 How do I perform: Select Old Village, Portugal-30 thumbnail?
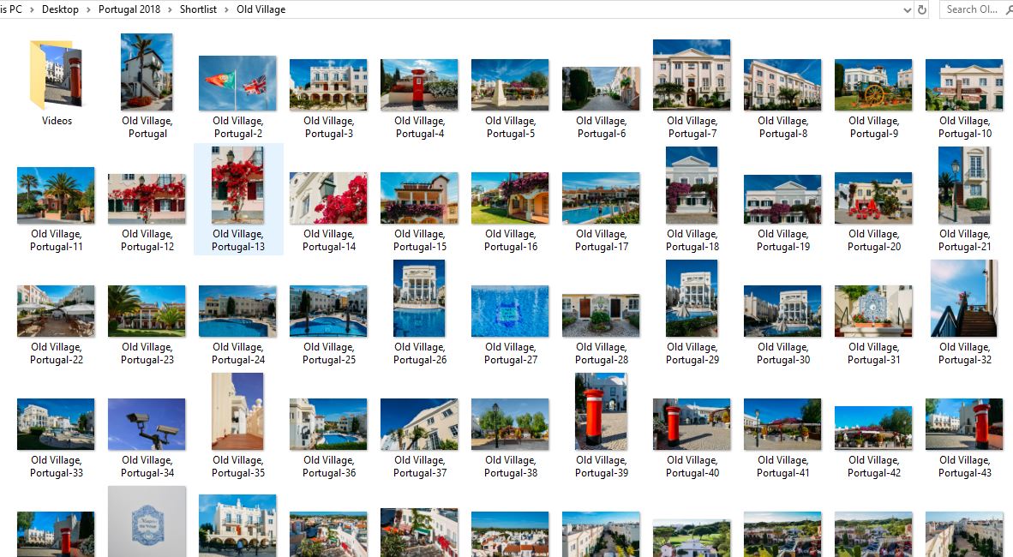coord(782,311)
